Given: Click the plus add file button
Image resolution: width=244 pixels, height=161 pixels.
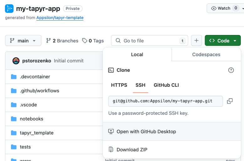Looking at the screenshot, I should tap(196, 41).
